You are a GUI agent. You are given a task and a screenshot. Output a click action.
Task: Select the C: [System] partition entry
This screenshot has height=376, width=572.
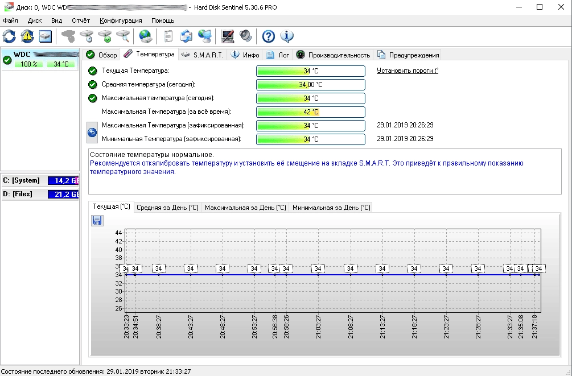(x=40, y=180)
